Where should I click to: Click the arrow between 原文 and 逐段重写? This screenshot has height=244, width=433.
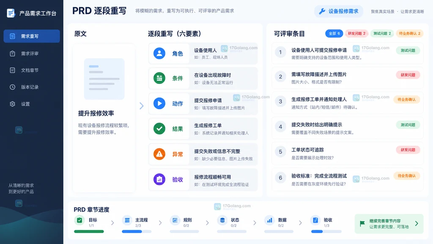click(141, 105)
